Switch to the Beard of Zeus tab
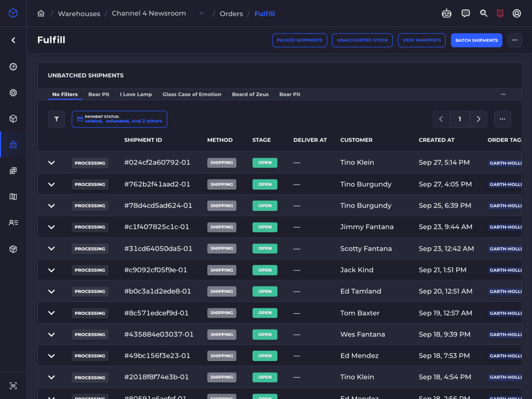 pos(250,94)
